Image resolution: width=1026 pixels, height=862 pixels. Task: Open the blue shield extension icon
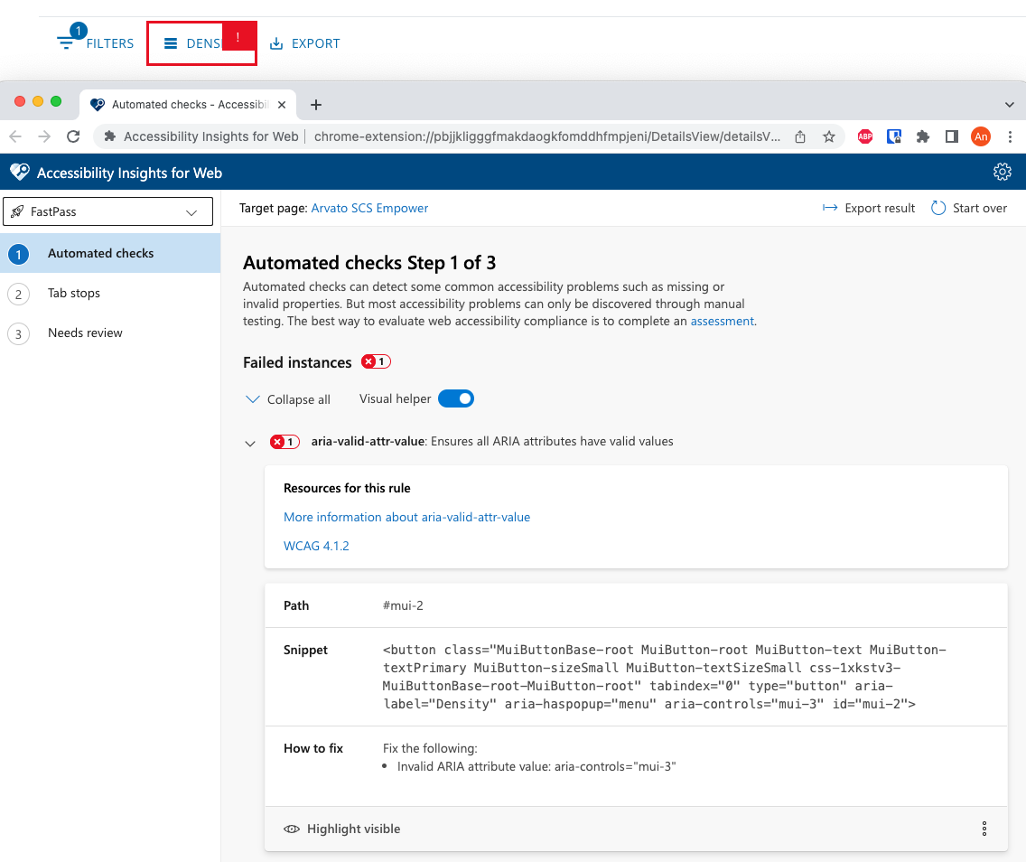[894, 136]
